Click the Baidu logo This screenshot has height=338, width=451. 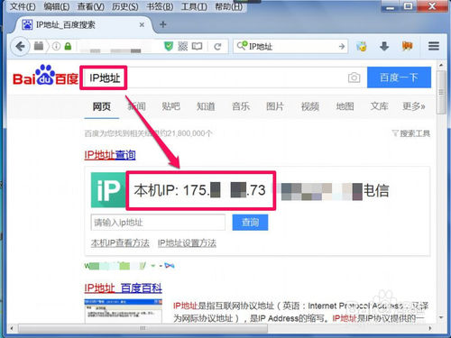coord(45,75)
